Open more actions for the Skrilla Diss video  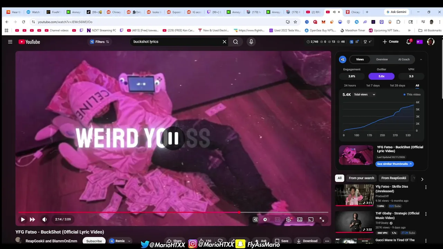click(x=426, y=187)
